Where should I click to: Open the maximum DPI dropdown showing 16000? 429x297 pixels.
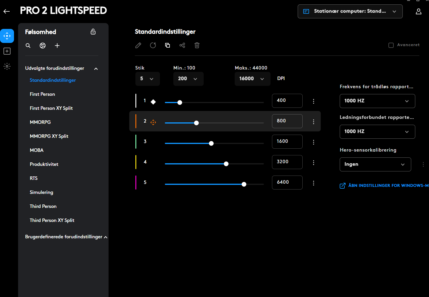coord(252,79)
